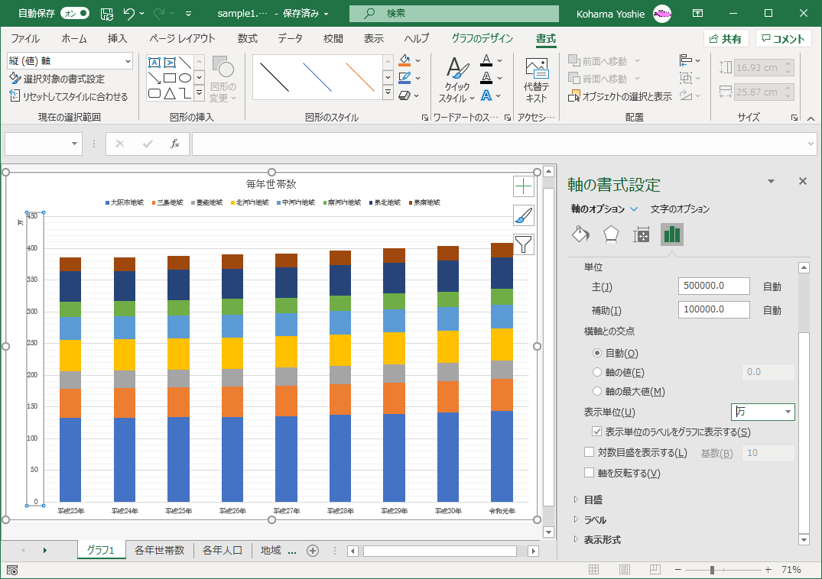The width and height of the screenshot is (822, 579).
Task: Click the major unit input field
Action: pos(713,286)
